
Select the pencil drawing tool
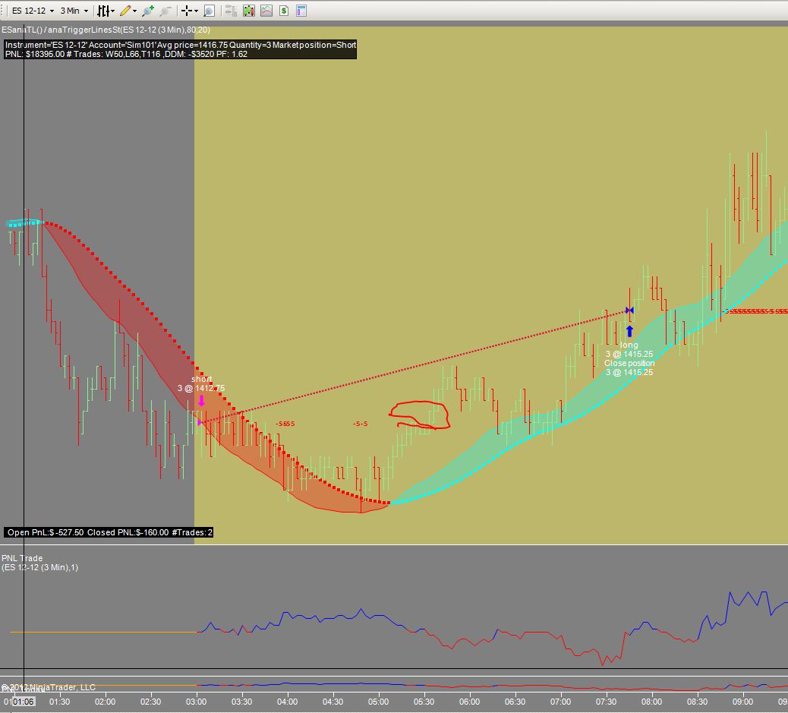click(x=125, y=11)
